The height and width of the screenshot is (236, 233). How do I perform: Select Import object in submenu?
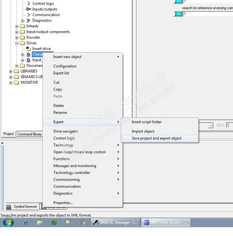160,131
